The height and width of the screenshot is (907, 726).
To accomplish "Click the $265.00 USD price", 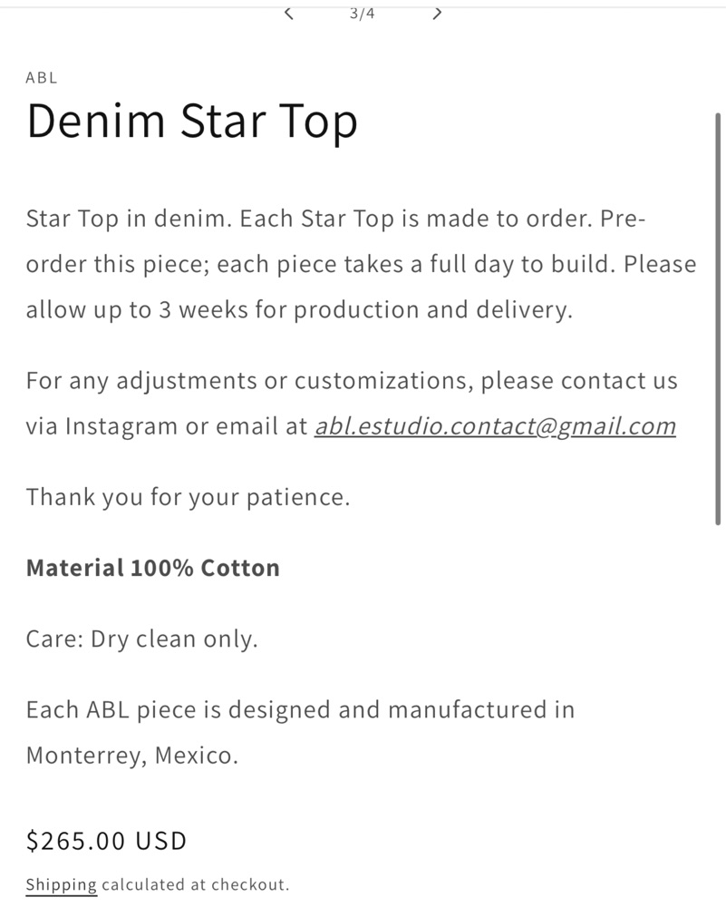I will point(106,841).
